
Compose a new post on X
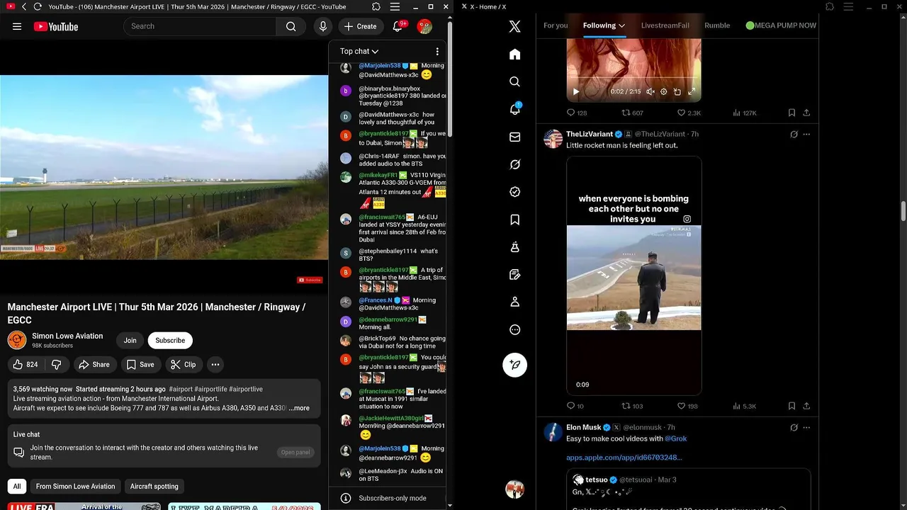coord(515,364)
